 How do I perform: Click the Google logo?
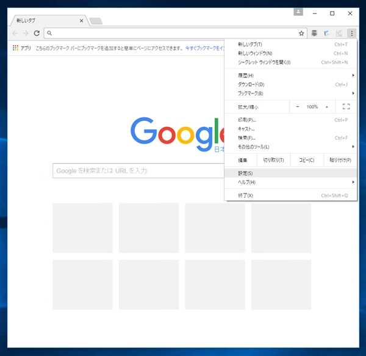click(178, 134)
